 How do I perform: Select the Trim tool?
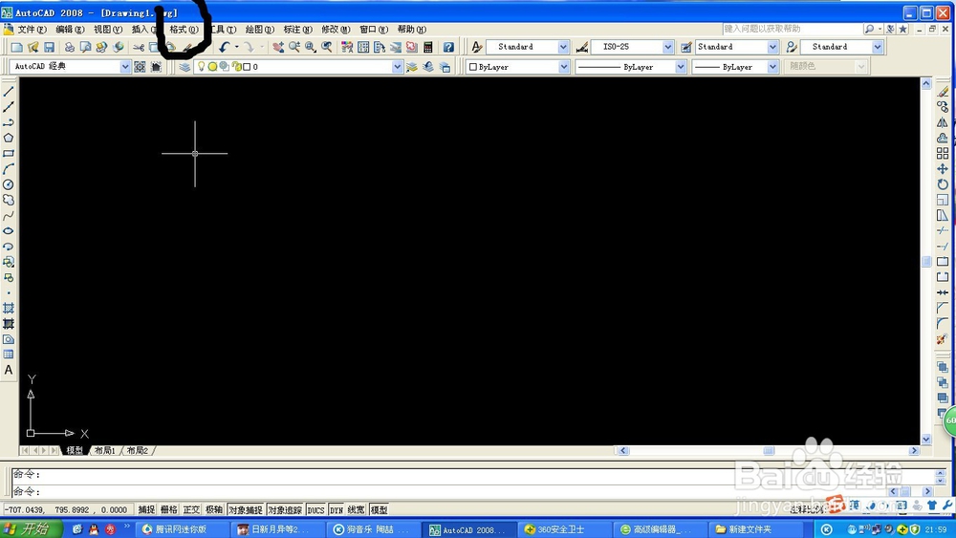(x=943, y=231)
